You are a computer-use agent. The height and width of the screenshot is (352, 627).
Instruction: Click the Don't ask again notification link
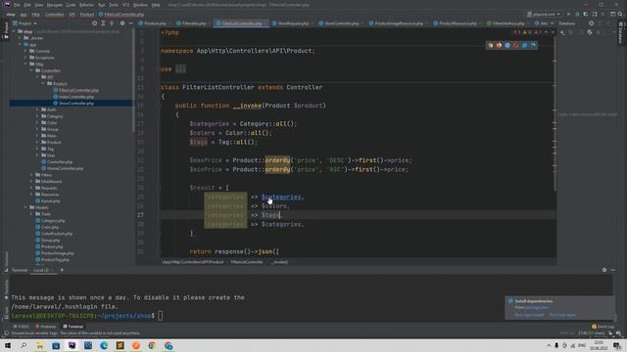pyautogui.click(x=562, y=315)
